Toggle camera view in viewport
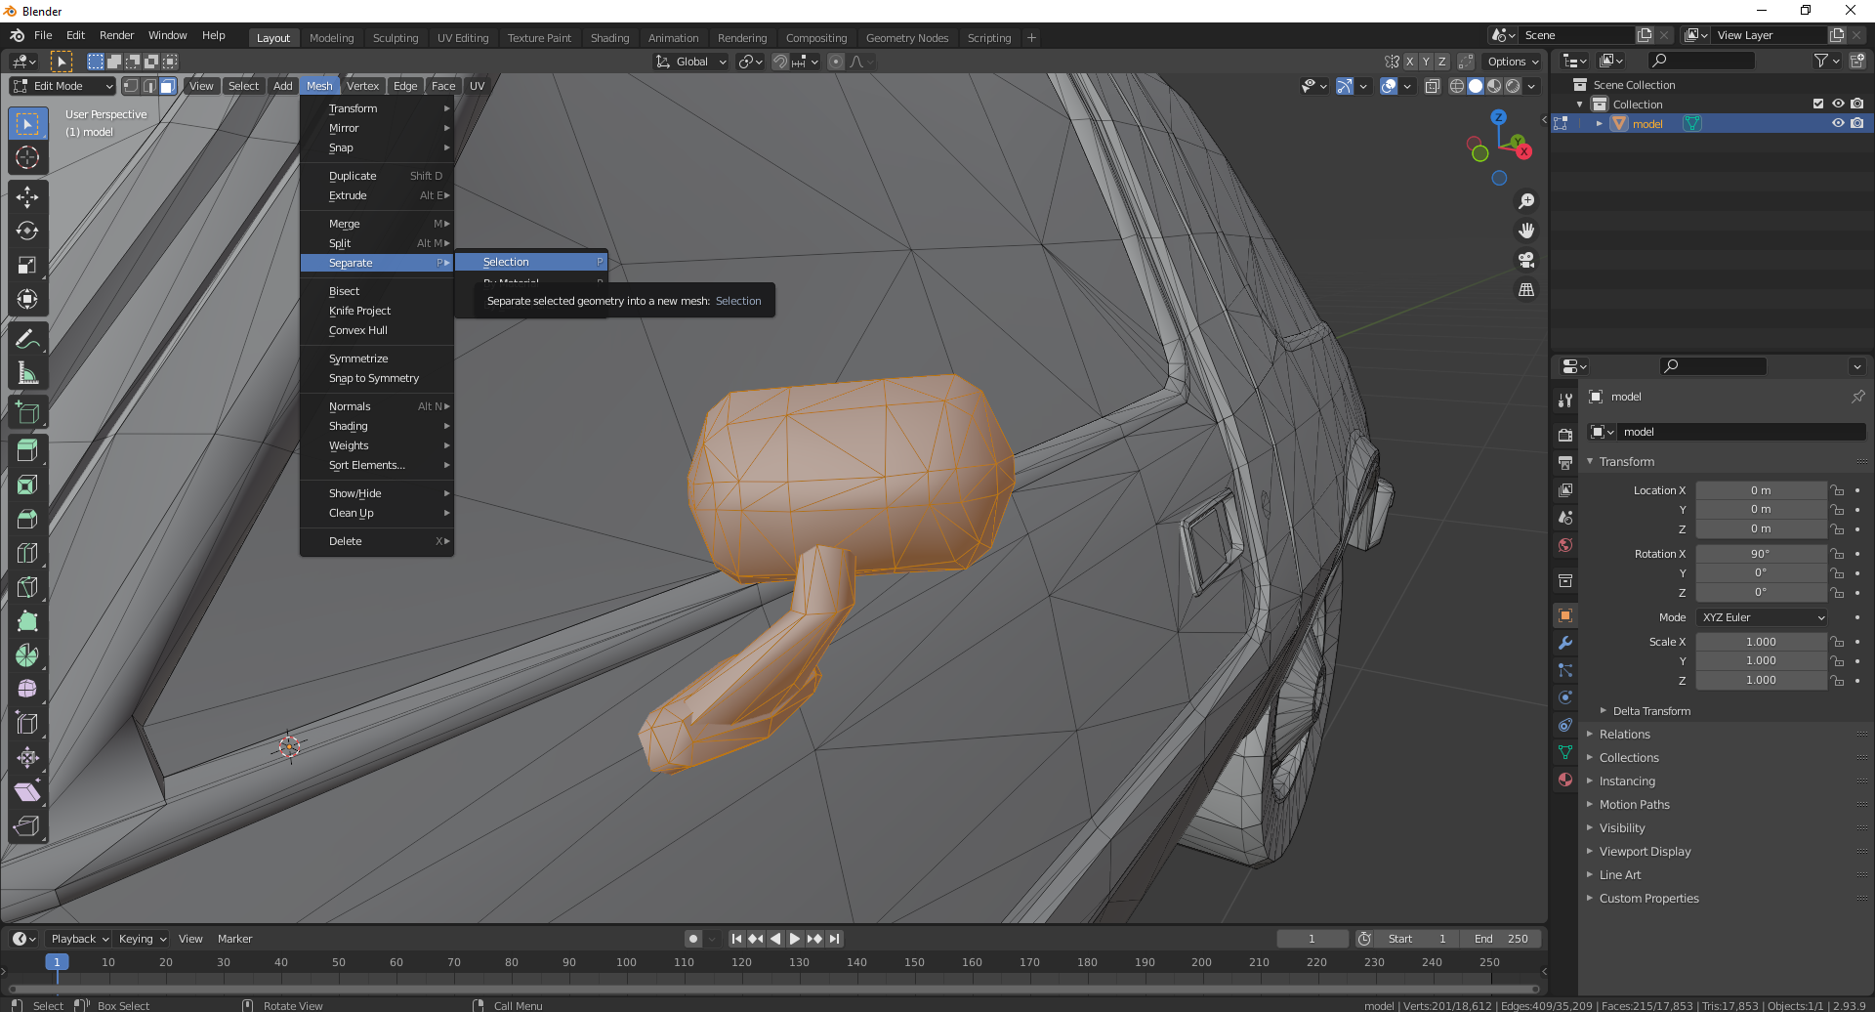Viewport: 1875px width, 1012px height. [1525, 261]
